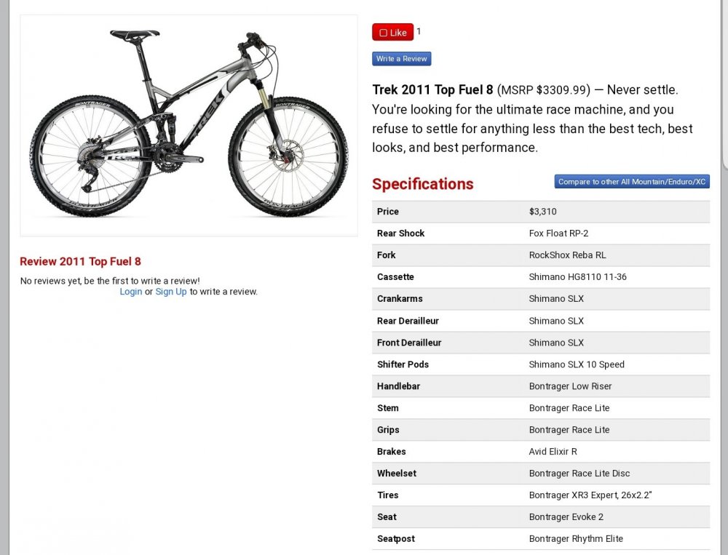Click the Tires specification value
This screenshot has width=728, height=555.
pyautogui.click(x=590, y=495)
